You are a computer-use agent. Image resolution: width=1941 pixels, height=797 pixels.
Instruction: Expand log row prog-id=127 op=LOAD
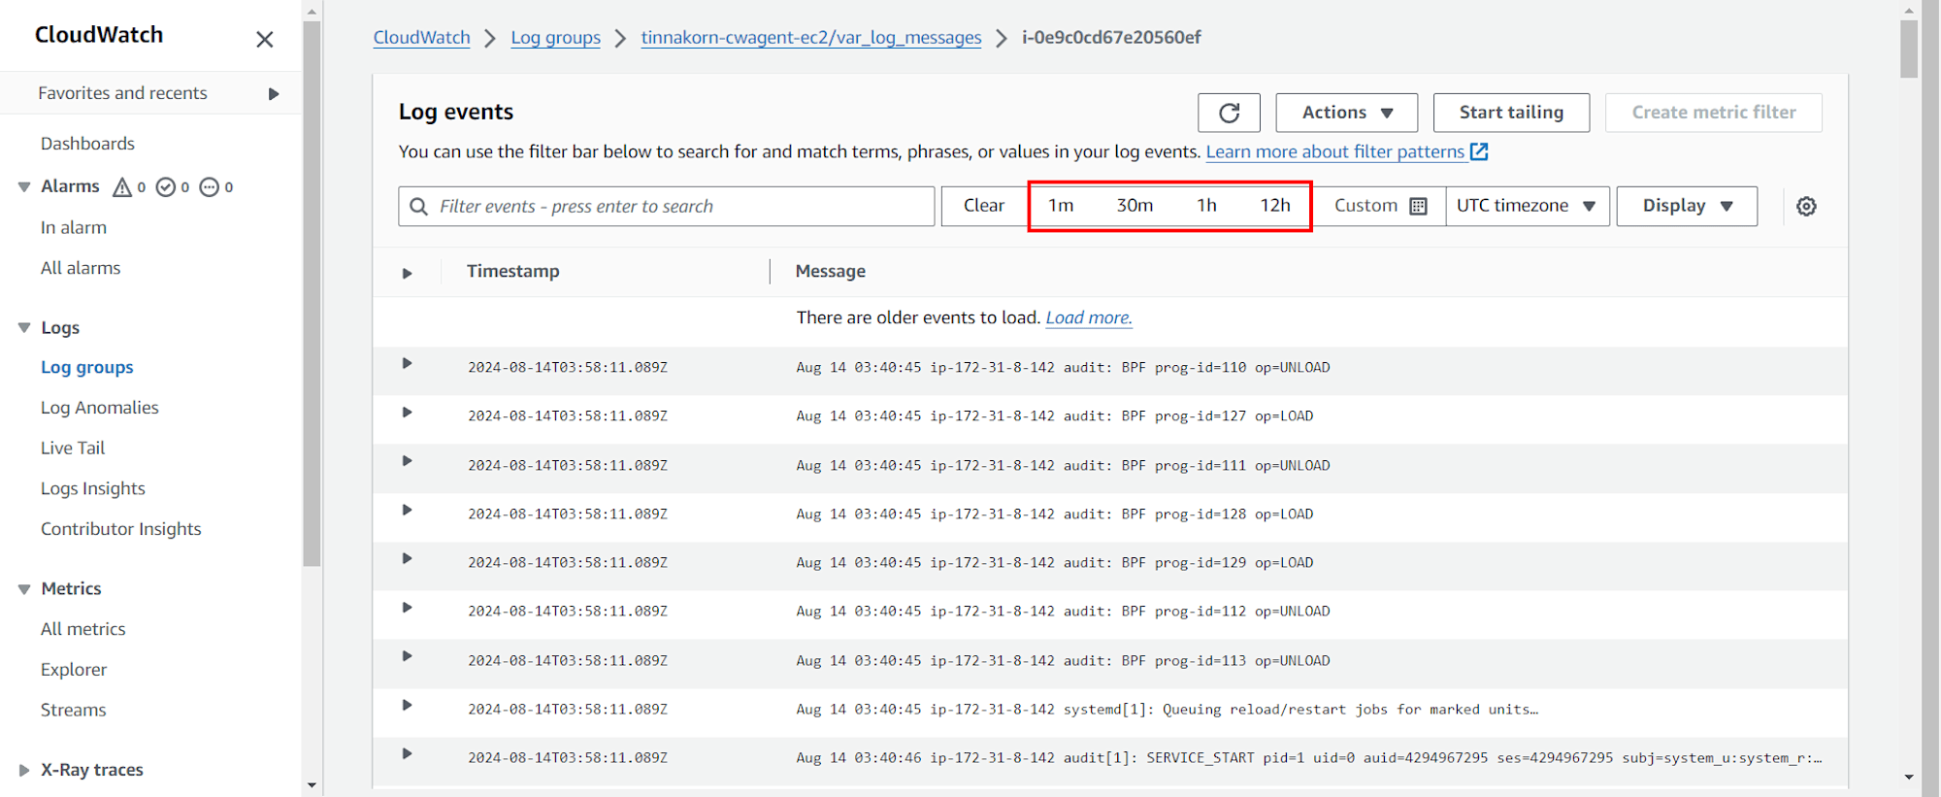(408, 413)
